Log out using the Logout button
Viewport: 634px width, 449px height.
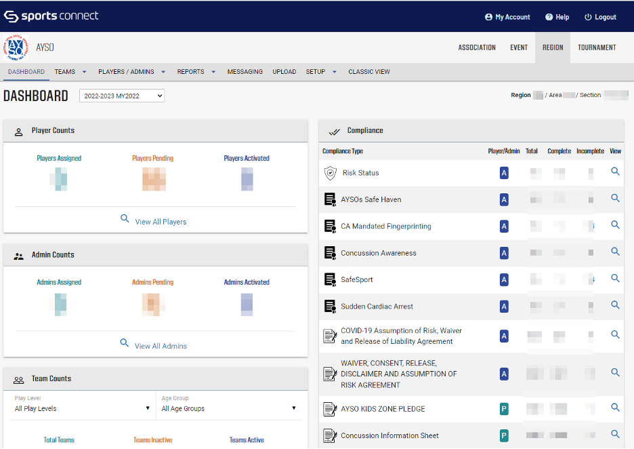click(600, 17)
